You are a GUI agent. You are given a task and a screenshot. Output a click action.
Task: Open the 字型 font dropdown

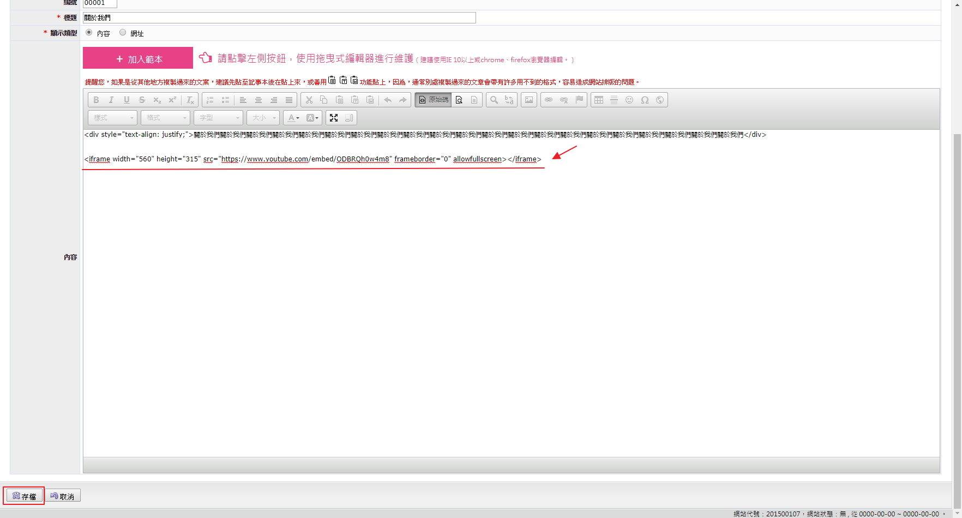pos(218,118)
